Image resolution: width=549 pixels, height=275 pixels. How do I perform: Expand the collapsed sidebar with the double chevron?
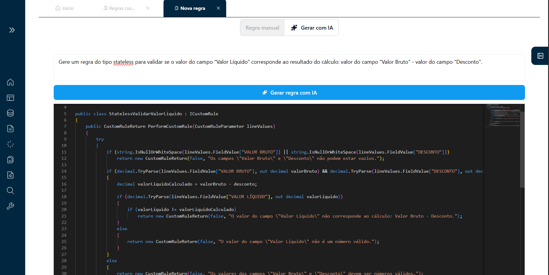pyautogui.click(x=12, y=30)
